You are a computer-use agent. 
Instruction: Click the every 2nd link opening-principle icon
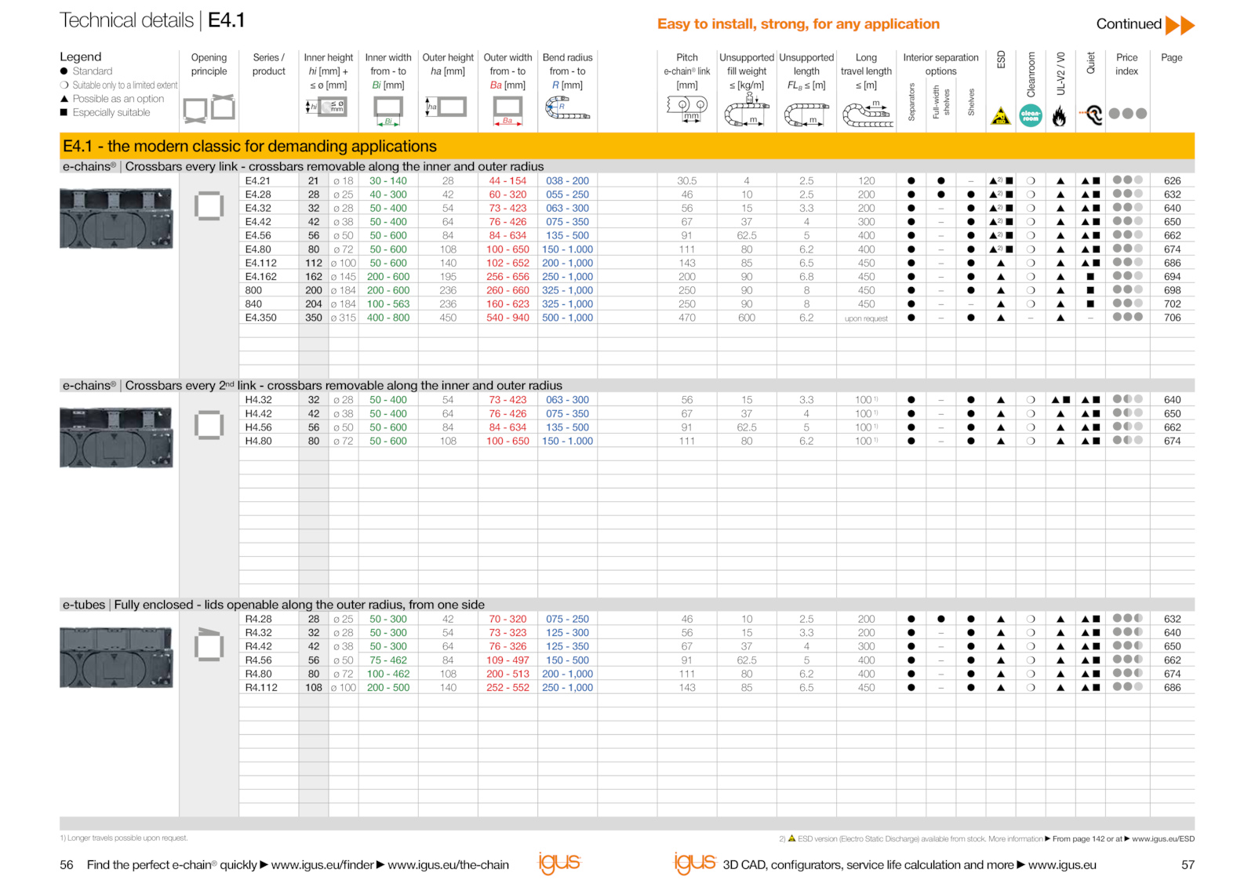point(209,426)
